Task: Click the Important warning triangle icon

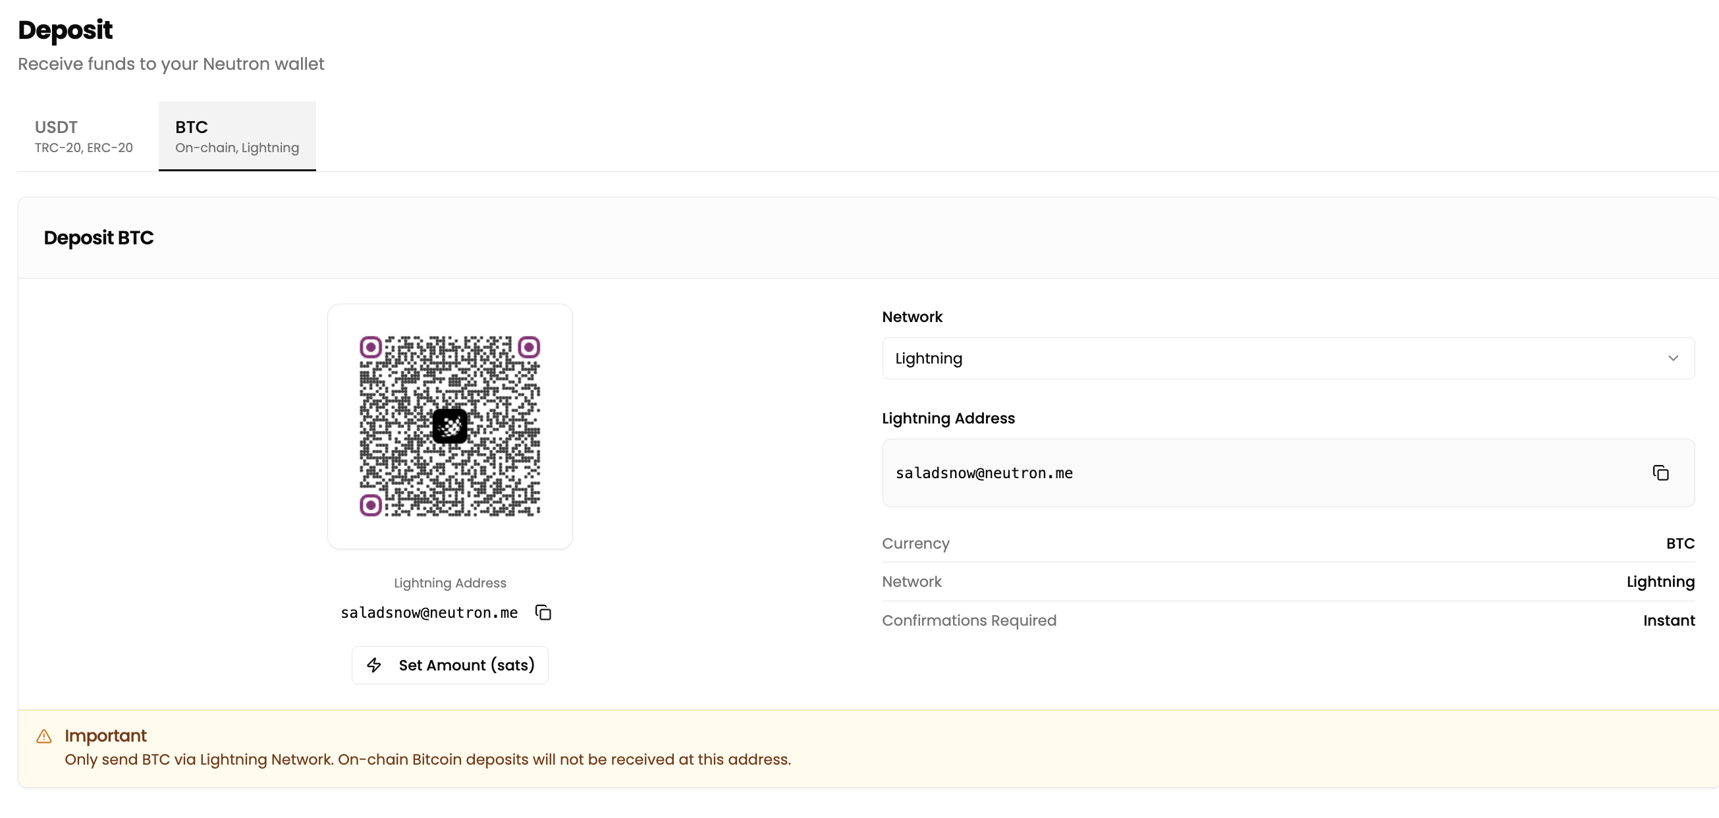Action: (x=44, y=736)
